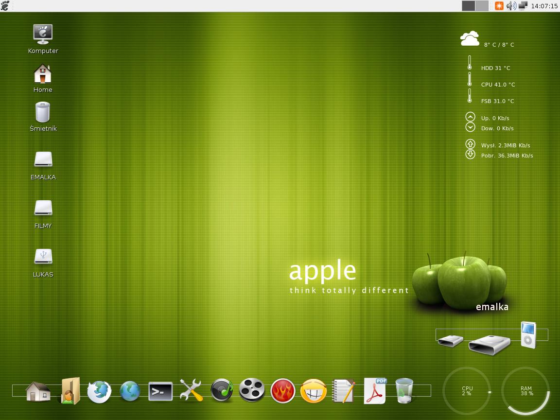This screenshot has height=420, width=560.
Task: Select the Śmietnik trash on desktop
Action: [x=43, y=112]
